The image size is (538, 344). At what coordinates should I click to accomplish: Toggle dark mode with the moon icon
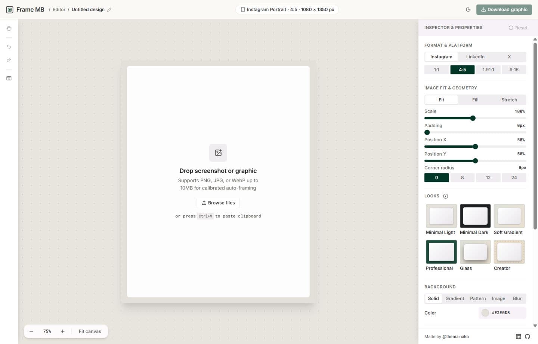[x=468, y=10]
